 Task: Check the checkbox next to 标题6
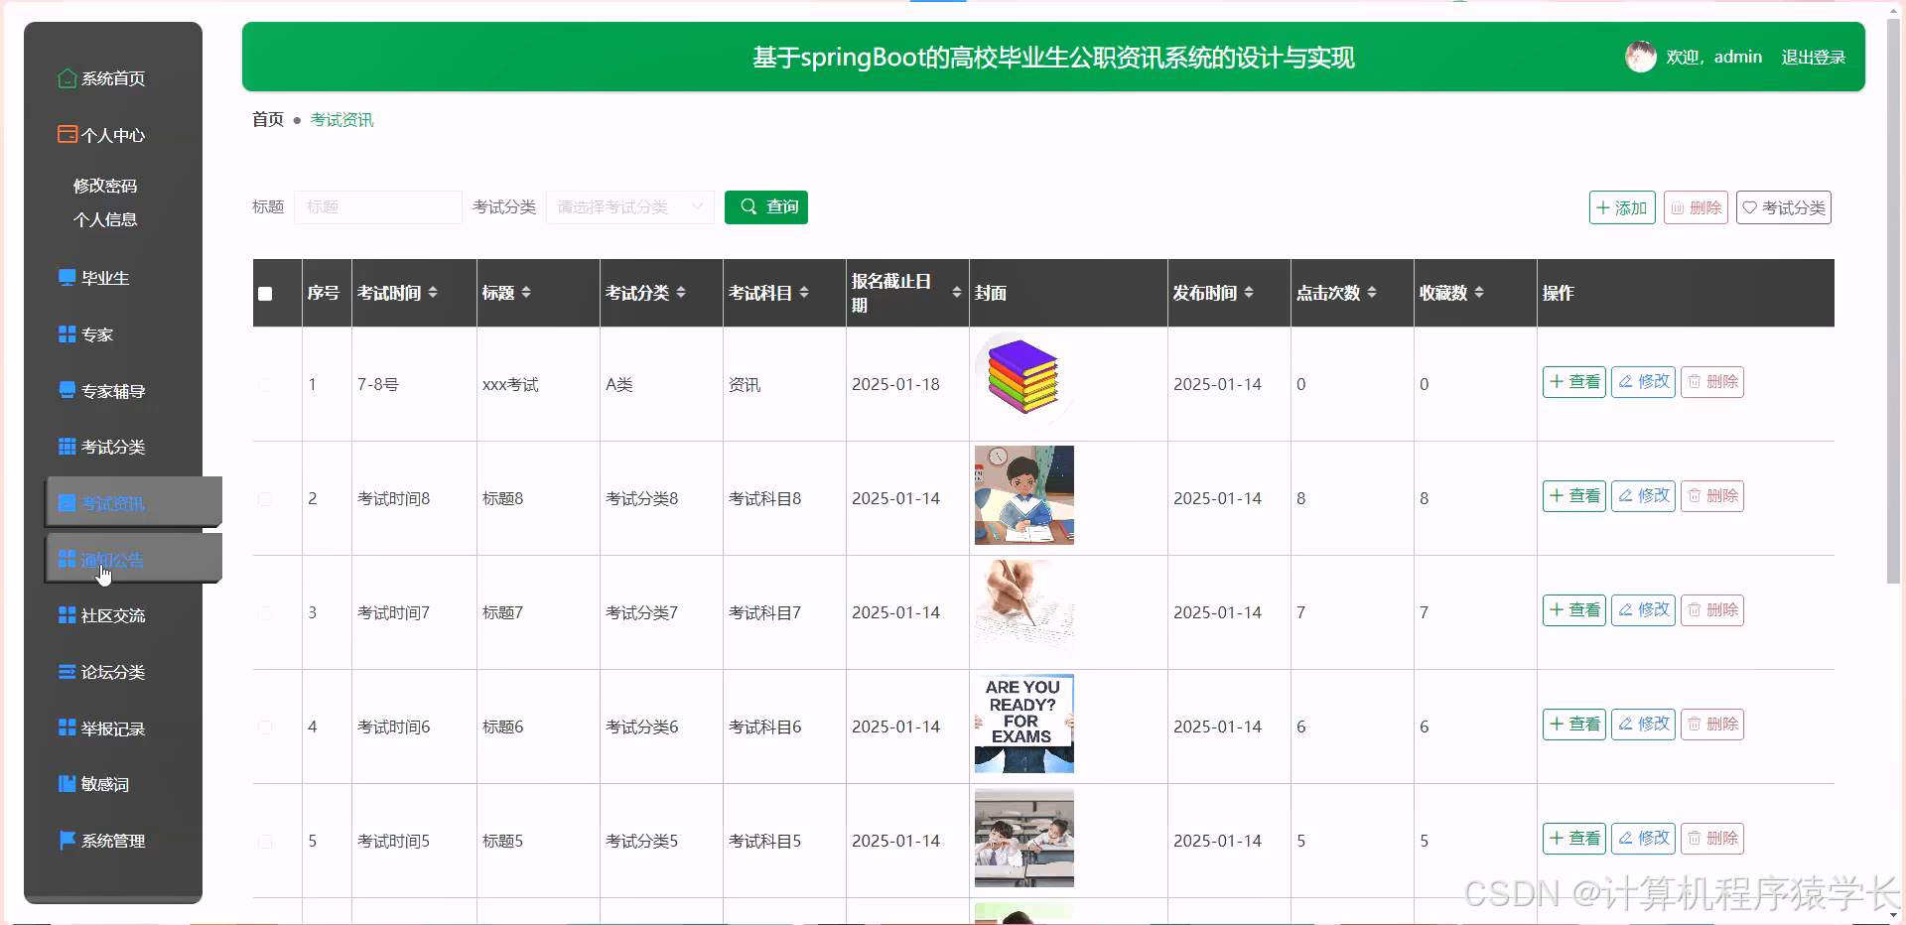pyautogui.click(x=264, y=727)
